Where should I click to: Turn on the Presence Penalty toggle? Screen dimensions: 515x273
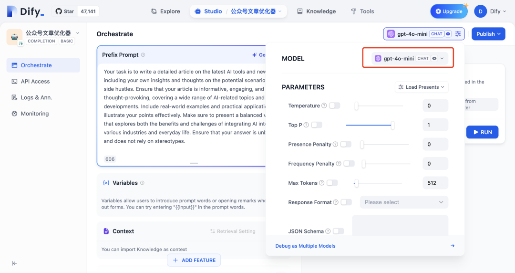(346, 144)
